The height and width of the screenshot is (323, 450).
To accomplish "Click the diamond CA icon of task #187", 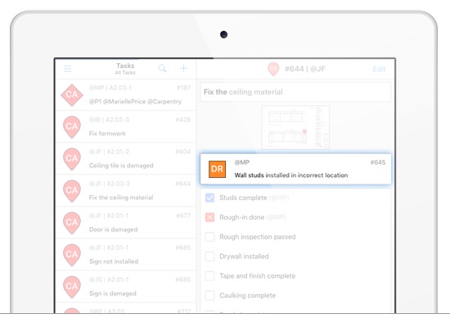I will (72, 95).
